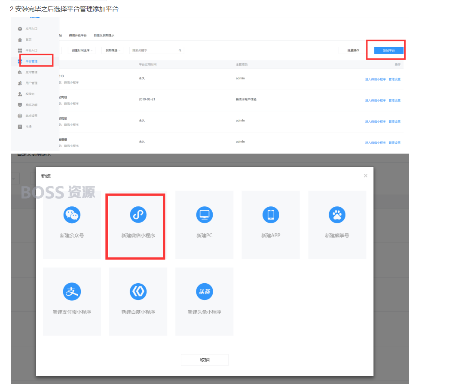Viewport: 452px width, 384px height.
Task: Open 平台入口 in the sidebar
Action: (27, 50)
